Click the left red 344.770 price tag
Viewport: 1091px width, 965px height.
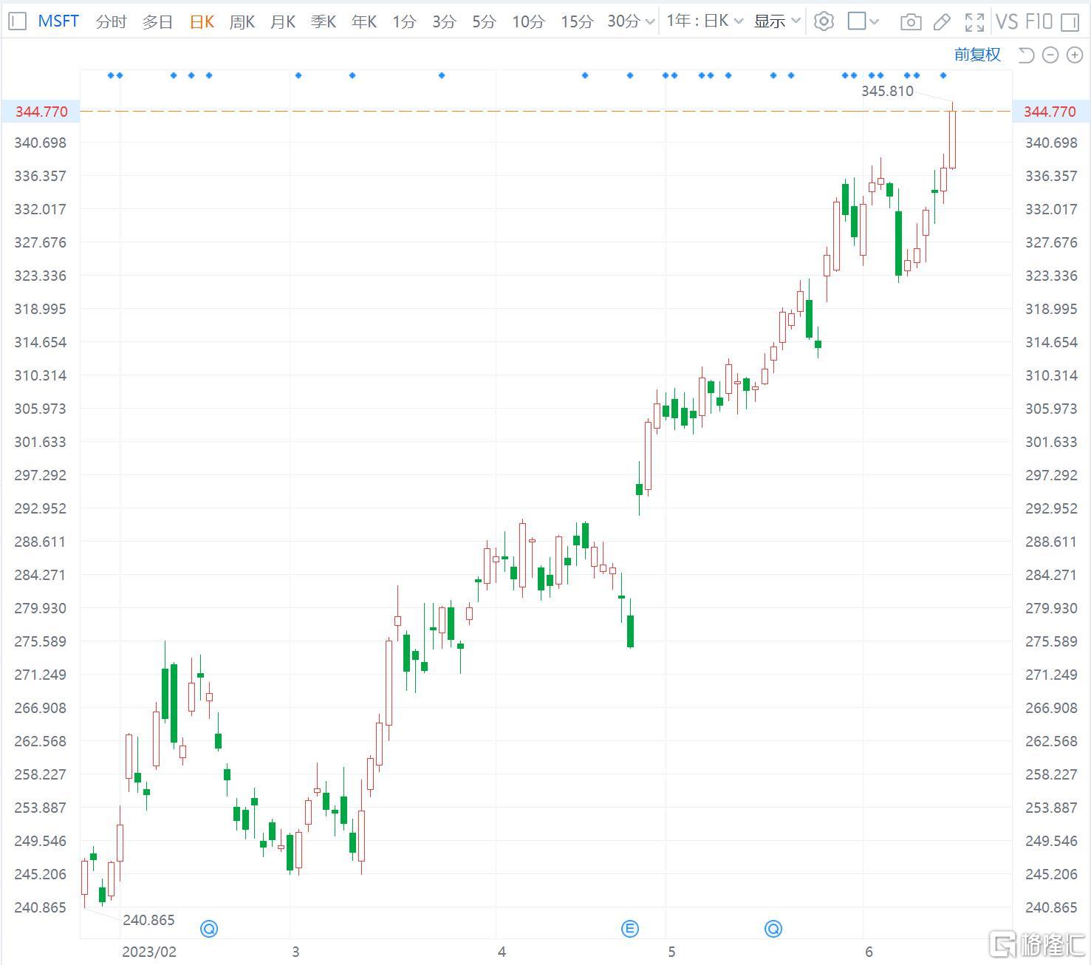pos(41,112)
